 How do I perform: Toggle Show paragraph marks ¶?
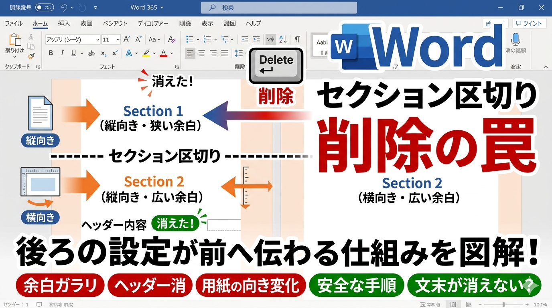click(x=297, y=39)
